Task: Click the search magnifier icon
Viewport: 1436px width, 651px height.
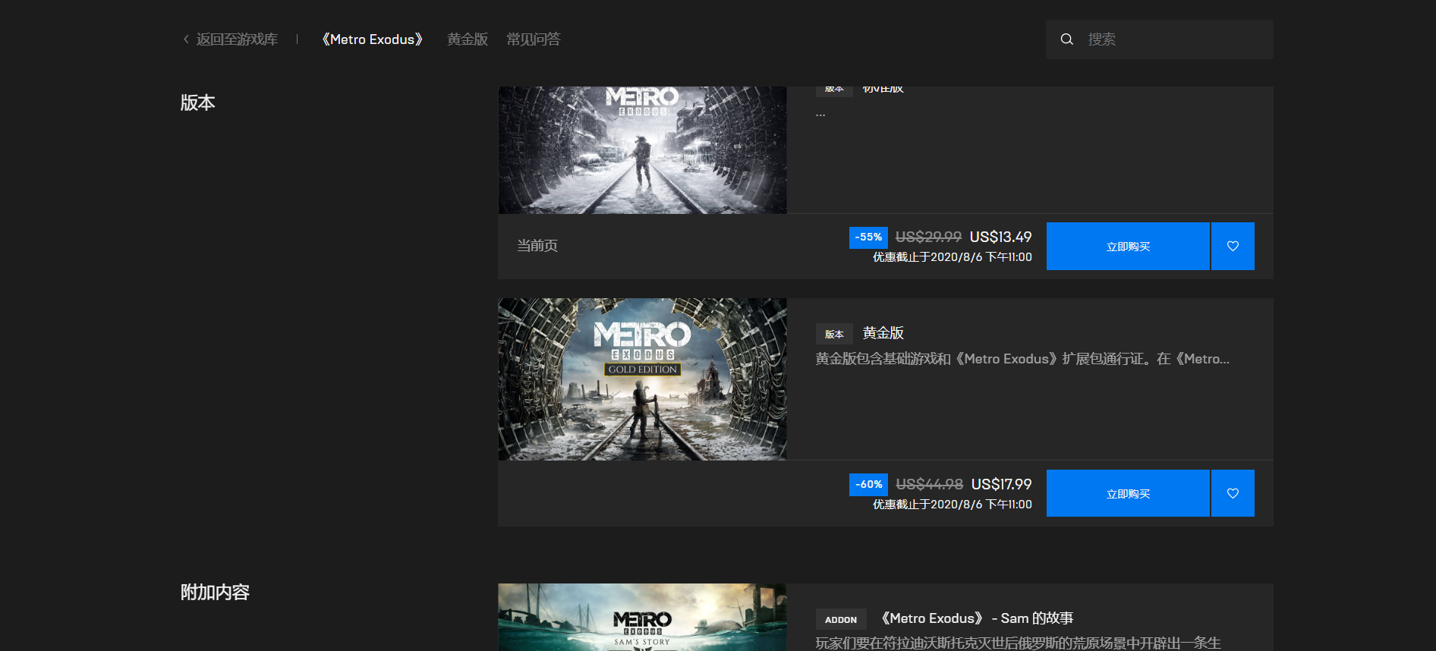Action: point(1066,39)
